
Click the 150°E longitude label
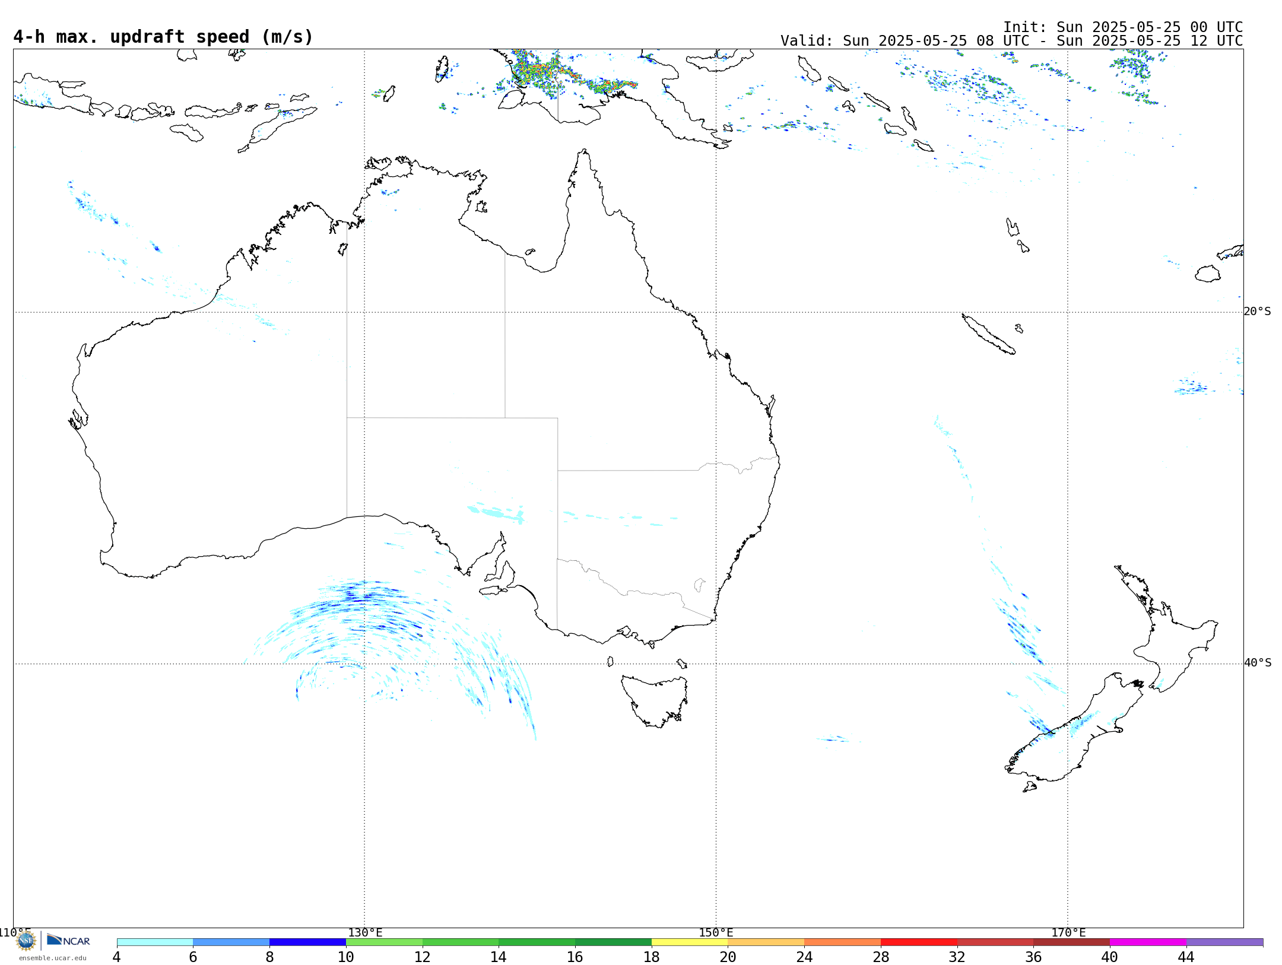[x=716, y=933]
